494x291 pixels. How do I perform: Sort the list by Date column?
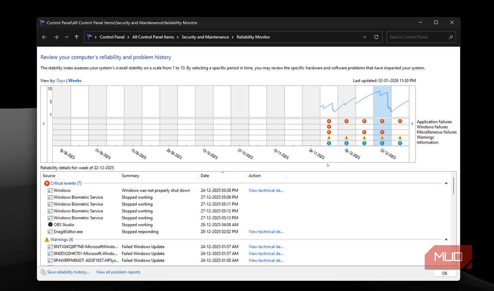222,176
